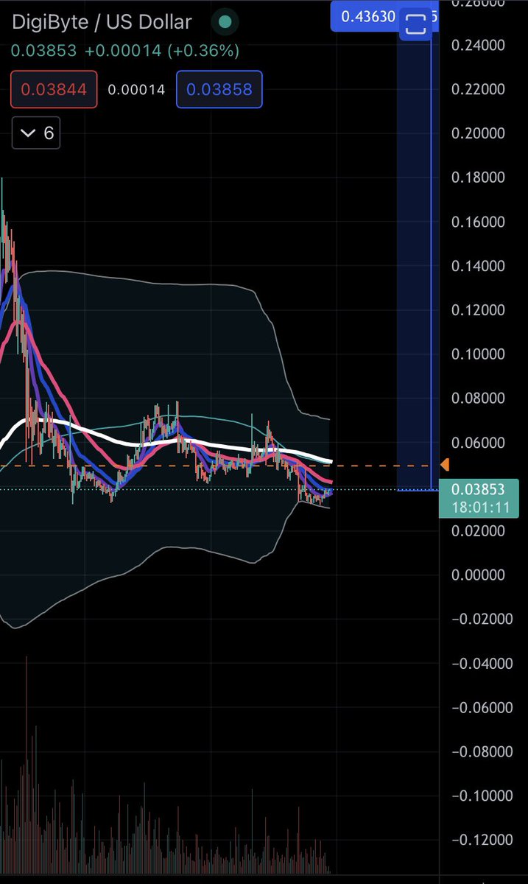Expand the collapsed indicators list showing 6
The height and width of the screenshot is (884, 528).
[x=36, y=133]
